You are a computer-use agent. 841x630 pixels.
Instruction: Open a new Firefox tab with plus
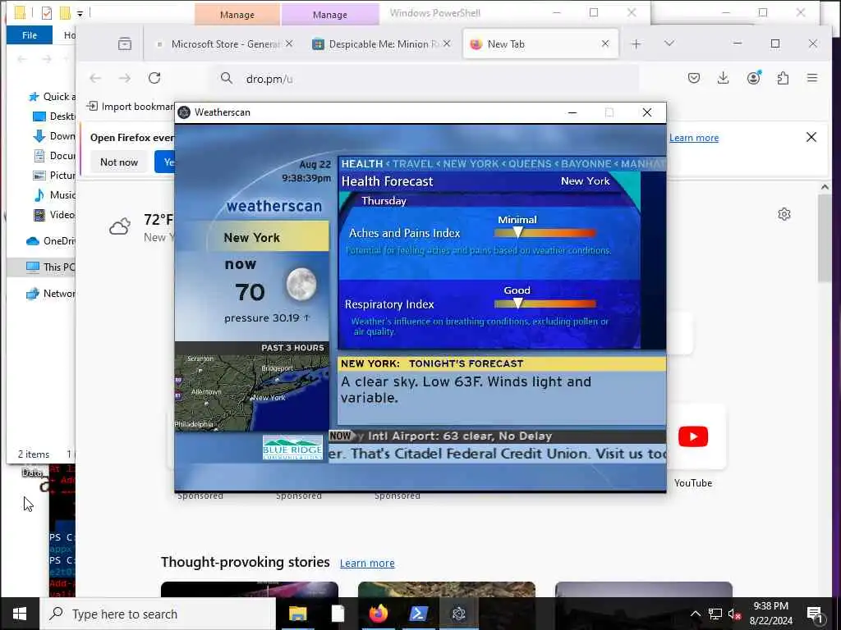click(636, 44)
